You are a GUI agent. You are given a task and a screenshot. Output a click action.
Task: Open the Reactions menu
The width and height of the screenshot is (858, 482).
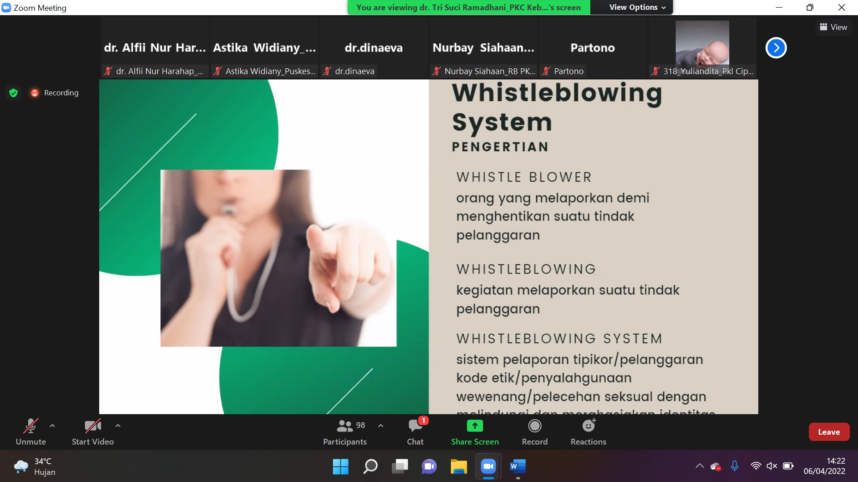point(589,432)
